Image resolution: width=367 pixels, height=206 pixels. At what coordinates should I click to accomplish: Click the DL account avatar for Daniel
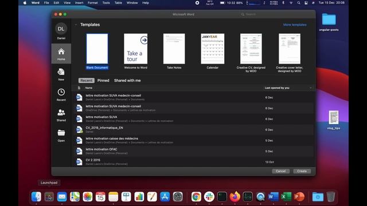[61, 29]
